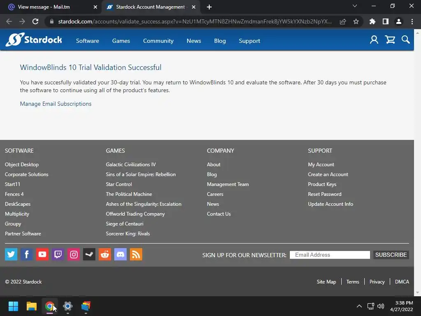Open Stardock's Twitter page icon
This screenshot has height=316, width=421.
(11, 254)
